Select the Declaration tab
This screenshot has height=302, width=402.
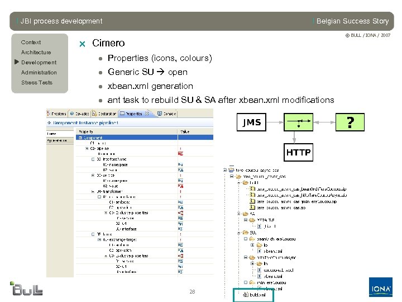point(104,113)
